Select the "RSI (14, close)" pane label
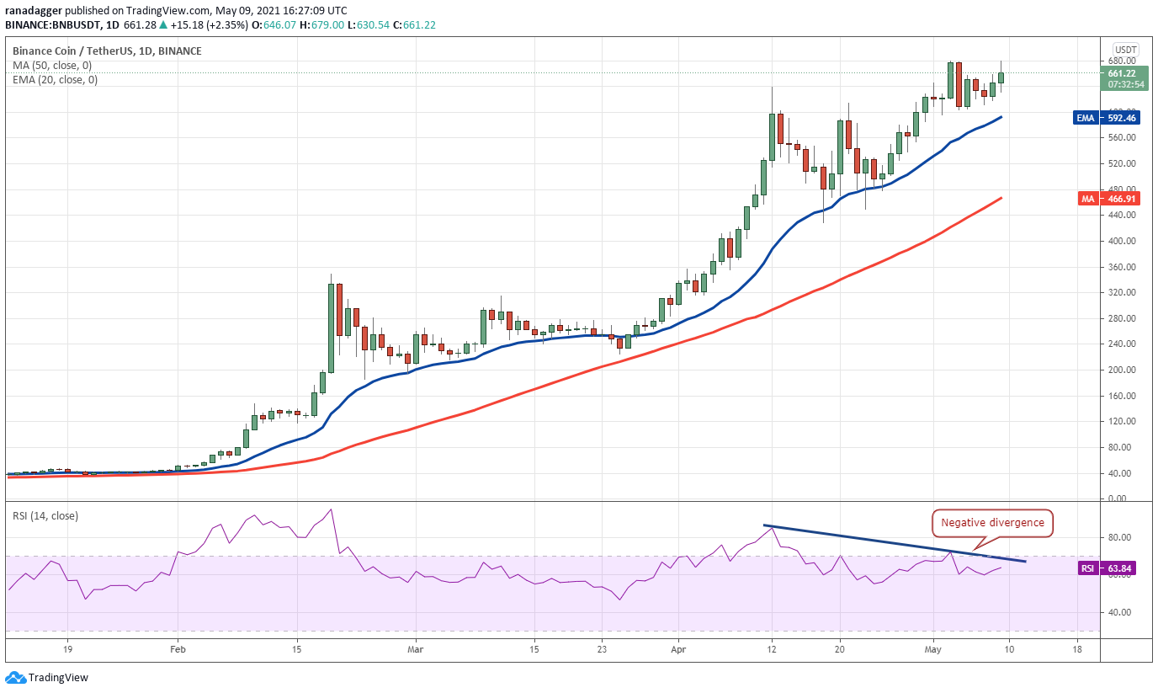The image size is (1158, 693). pos(45,516)
